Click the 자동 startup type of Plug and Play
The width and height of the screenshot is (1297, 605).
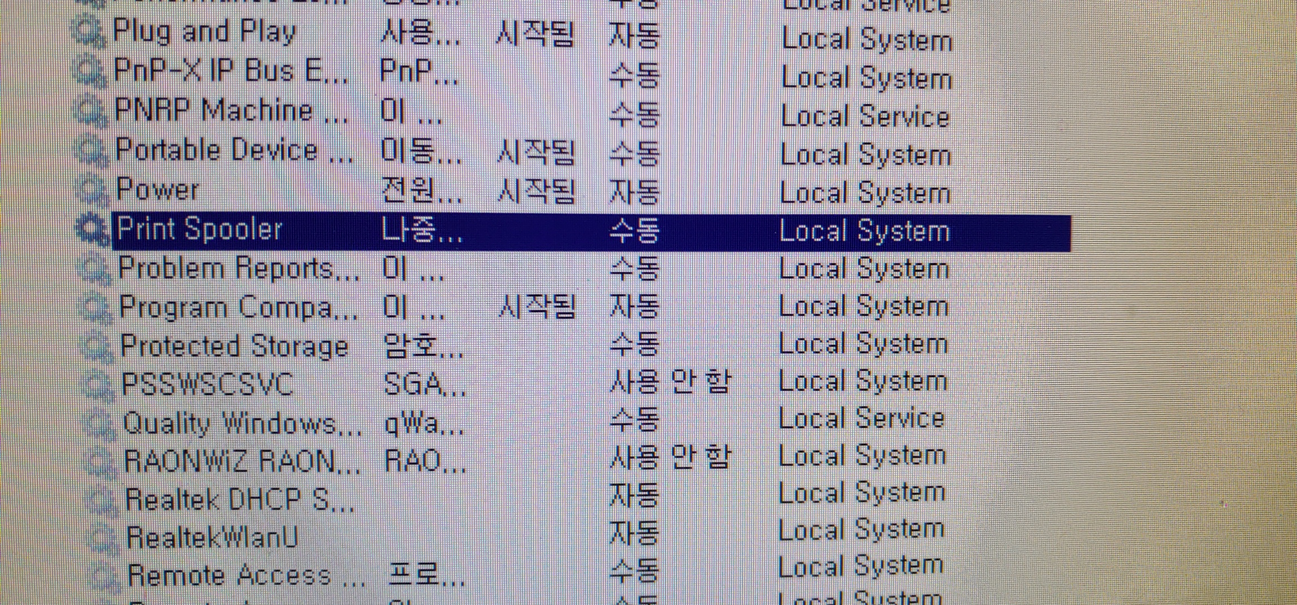pyautogui.click(x=634, y=35)
